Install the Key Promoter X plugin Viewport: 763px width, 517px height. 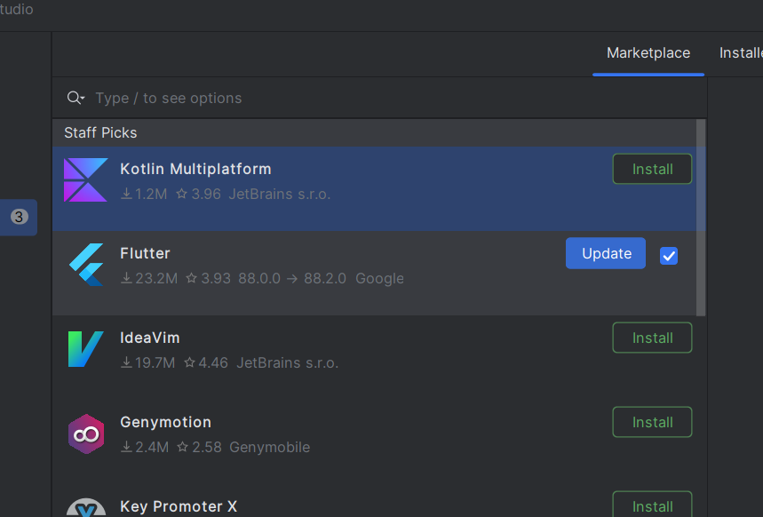tap(652, 505)
